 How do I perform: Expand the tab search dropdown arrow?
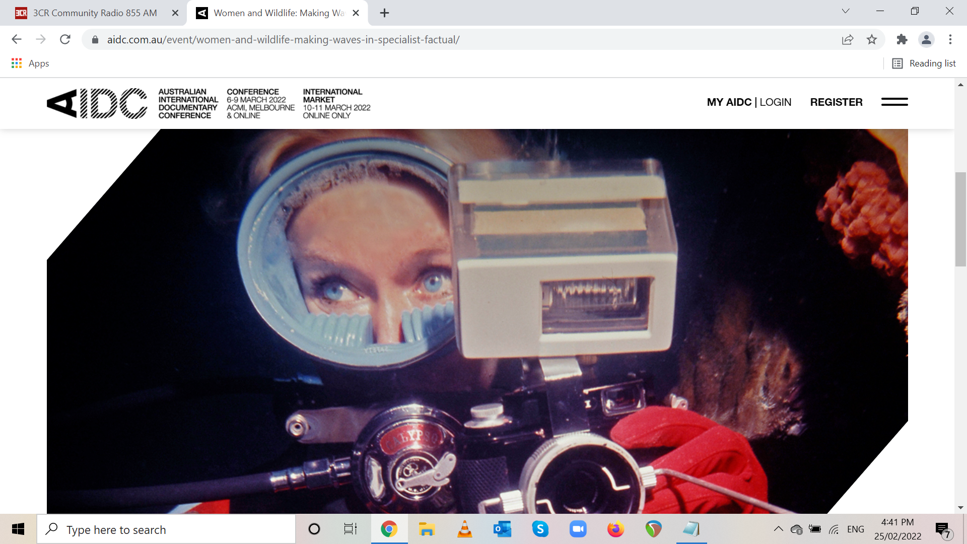[846, 11]
